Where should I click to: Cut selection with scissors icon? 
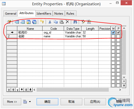tap(50, 22)
